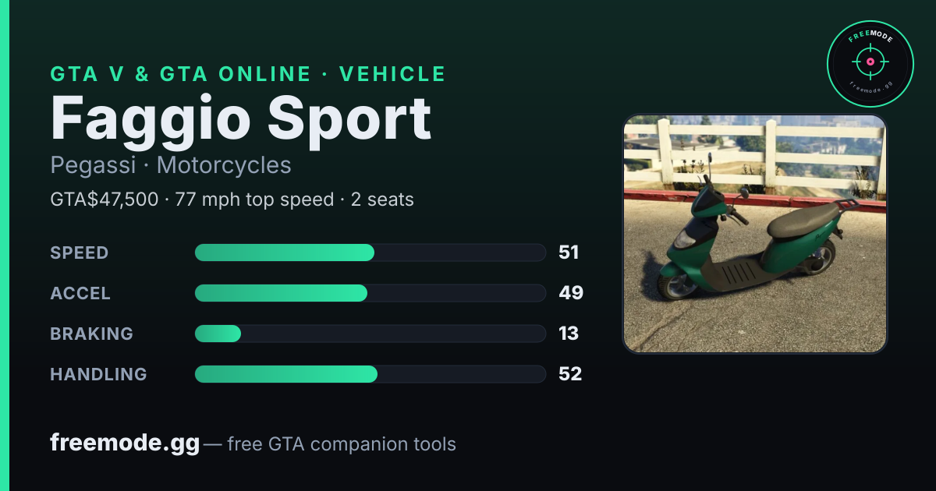Click the handling value 52

click(x=570, y=374)
